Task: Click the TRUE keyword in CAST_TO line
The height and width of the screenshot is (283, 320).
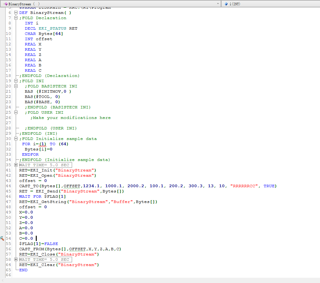Action: (269, 186)
